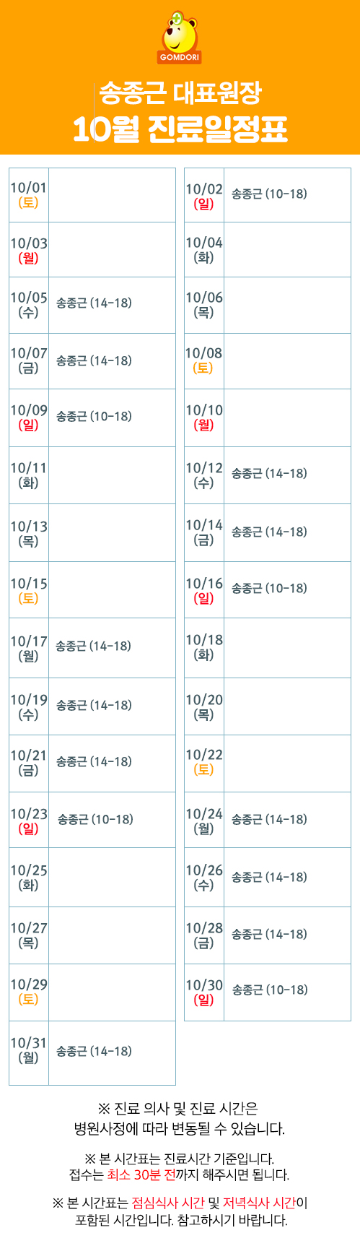Click 송종근 (14-18) entry for 10/26

269,877
